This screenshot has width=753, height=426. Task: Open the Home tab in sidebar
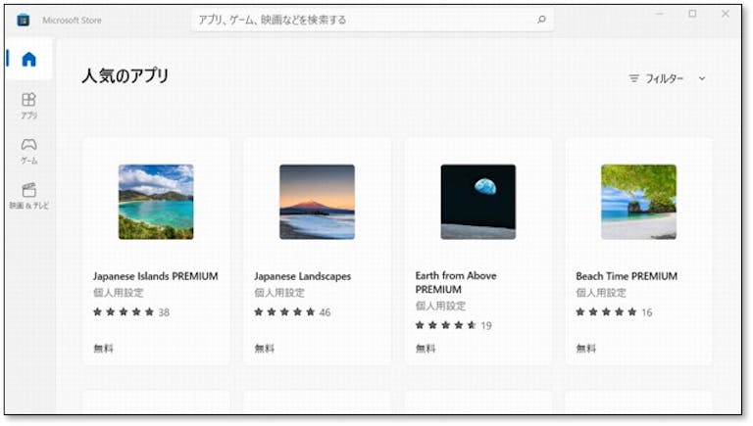[28, 59]
